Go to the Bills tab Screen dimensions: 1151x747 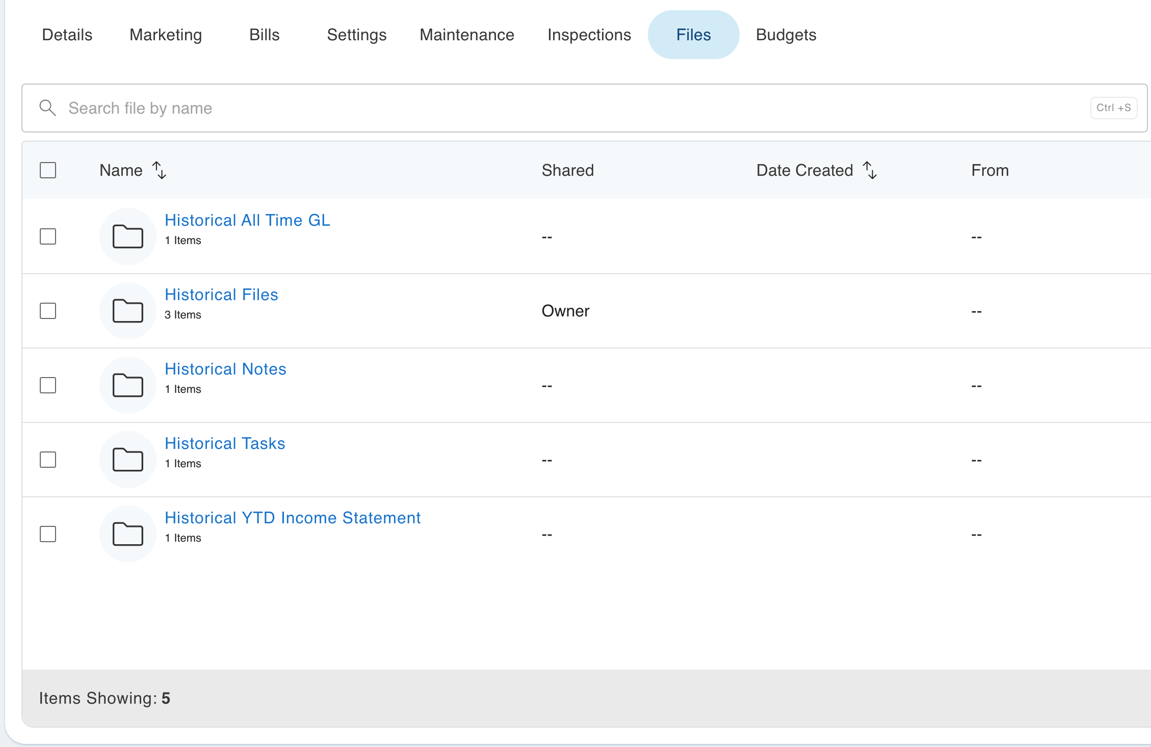[x=265, y=35]
